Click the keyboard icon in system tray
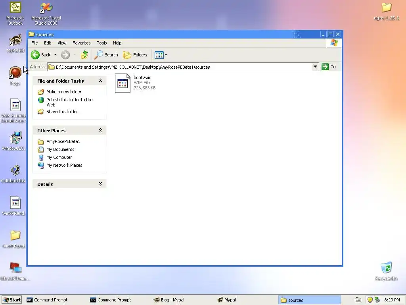 pos(358,300)
